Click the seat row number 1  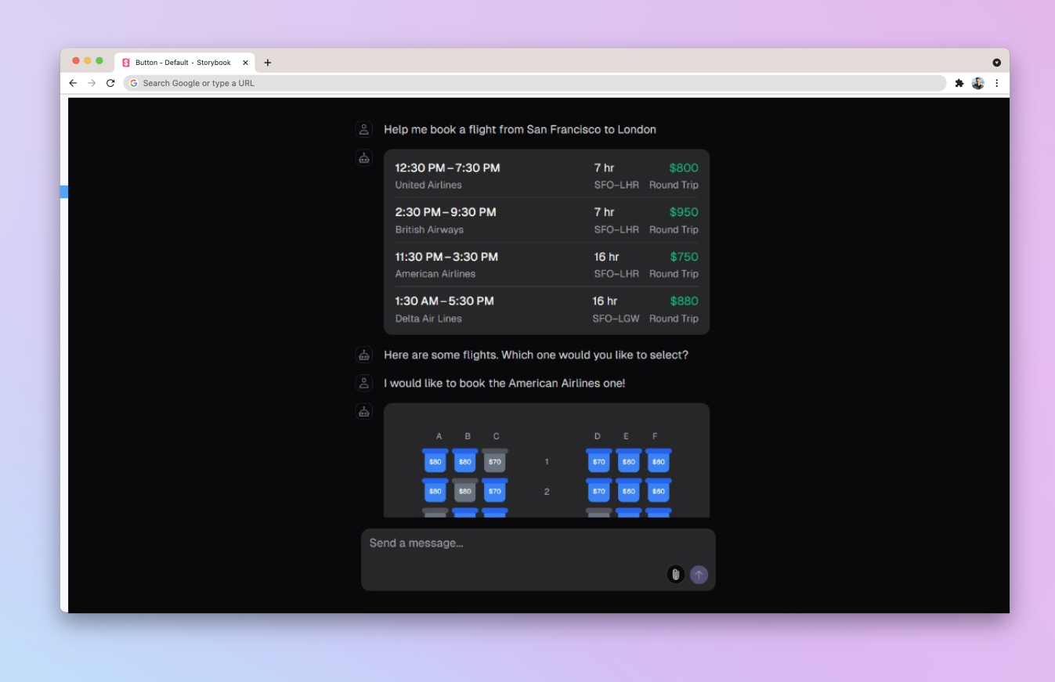(x=547, y=462)
